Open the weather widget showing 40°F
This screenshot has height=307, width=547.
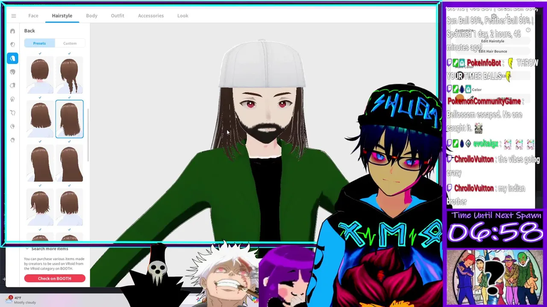click(21, 300)
